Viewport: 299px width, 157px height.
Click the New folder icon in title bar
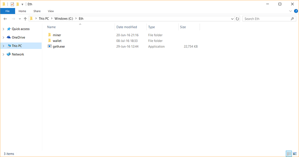(18, 4)
